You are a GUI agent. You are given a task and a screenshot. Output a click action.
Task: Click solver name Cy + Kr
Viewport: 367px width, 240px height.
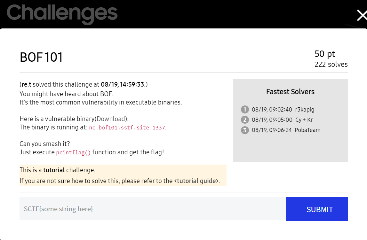[304, 120]
